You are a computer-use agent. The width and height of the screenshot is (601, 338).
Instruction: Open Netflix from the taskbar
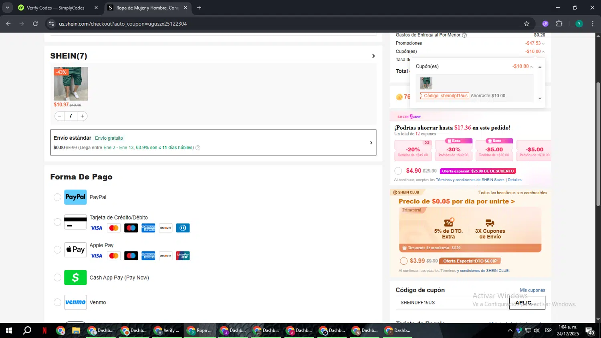44,330
